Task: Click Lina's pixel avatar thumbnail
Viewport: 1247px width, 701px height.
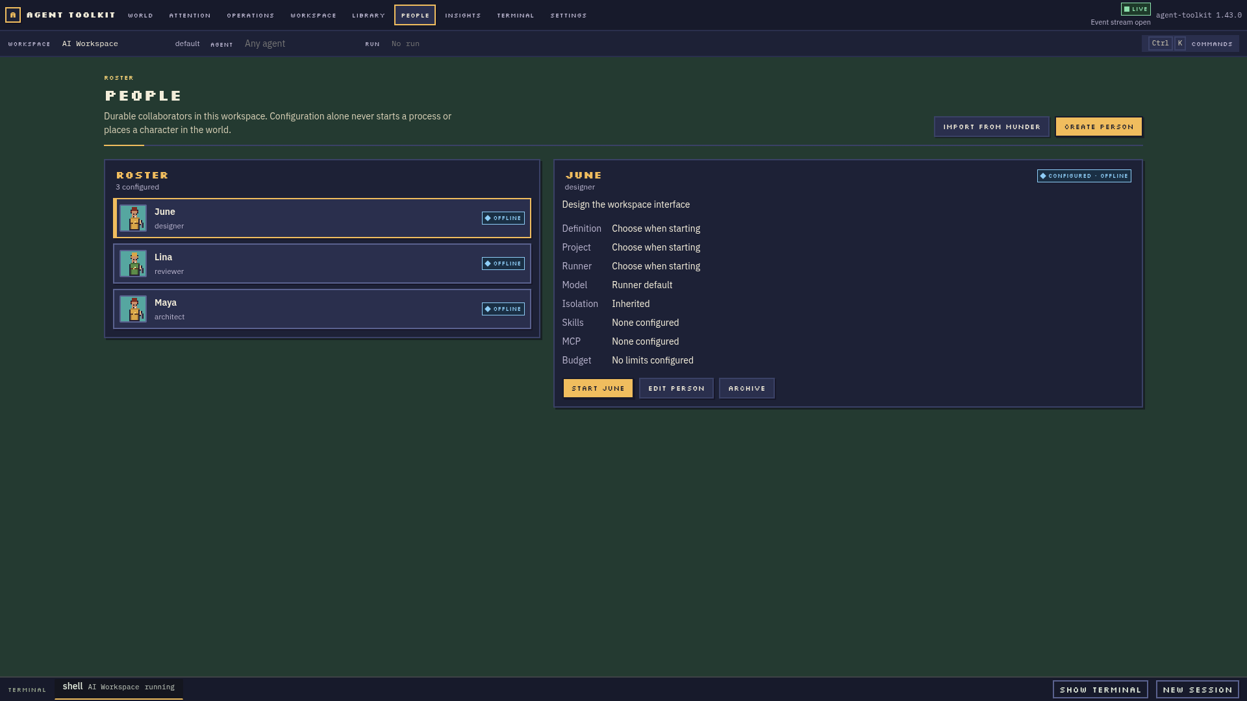Action: pos(133,264)
